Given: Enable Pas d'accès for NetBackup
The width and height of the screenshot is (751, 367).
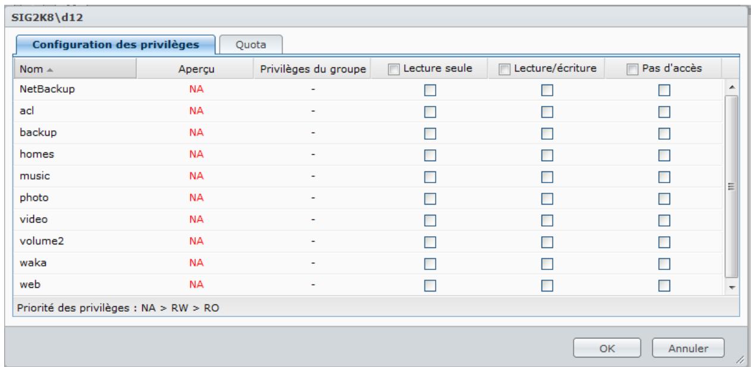Looking at the screenshot, I should (664, 91).
